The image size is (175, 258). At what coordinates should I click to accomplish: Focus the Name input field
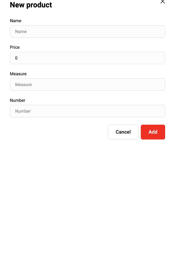pyautogui.click(x=87, y=31)
